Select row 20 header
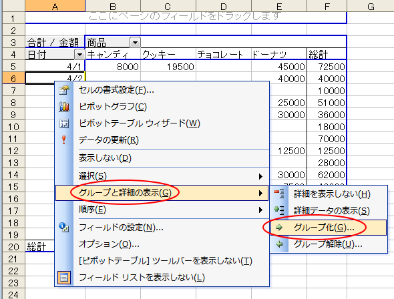The height and width of the screenshot is (299, 394). [13, 247]
